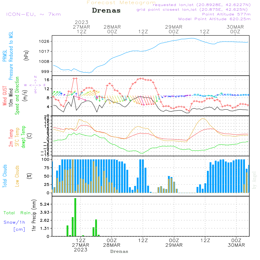Click the 21 temperature axis value
The width and height of the screenshot is (260, 260).
tap(47, 117)
